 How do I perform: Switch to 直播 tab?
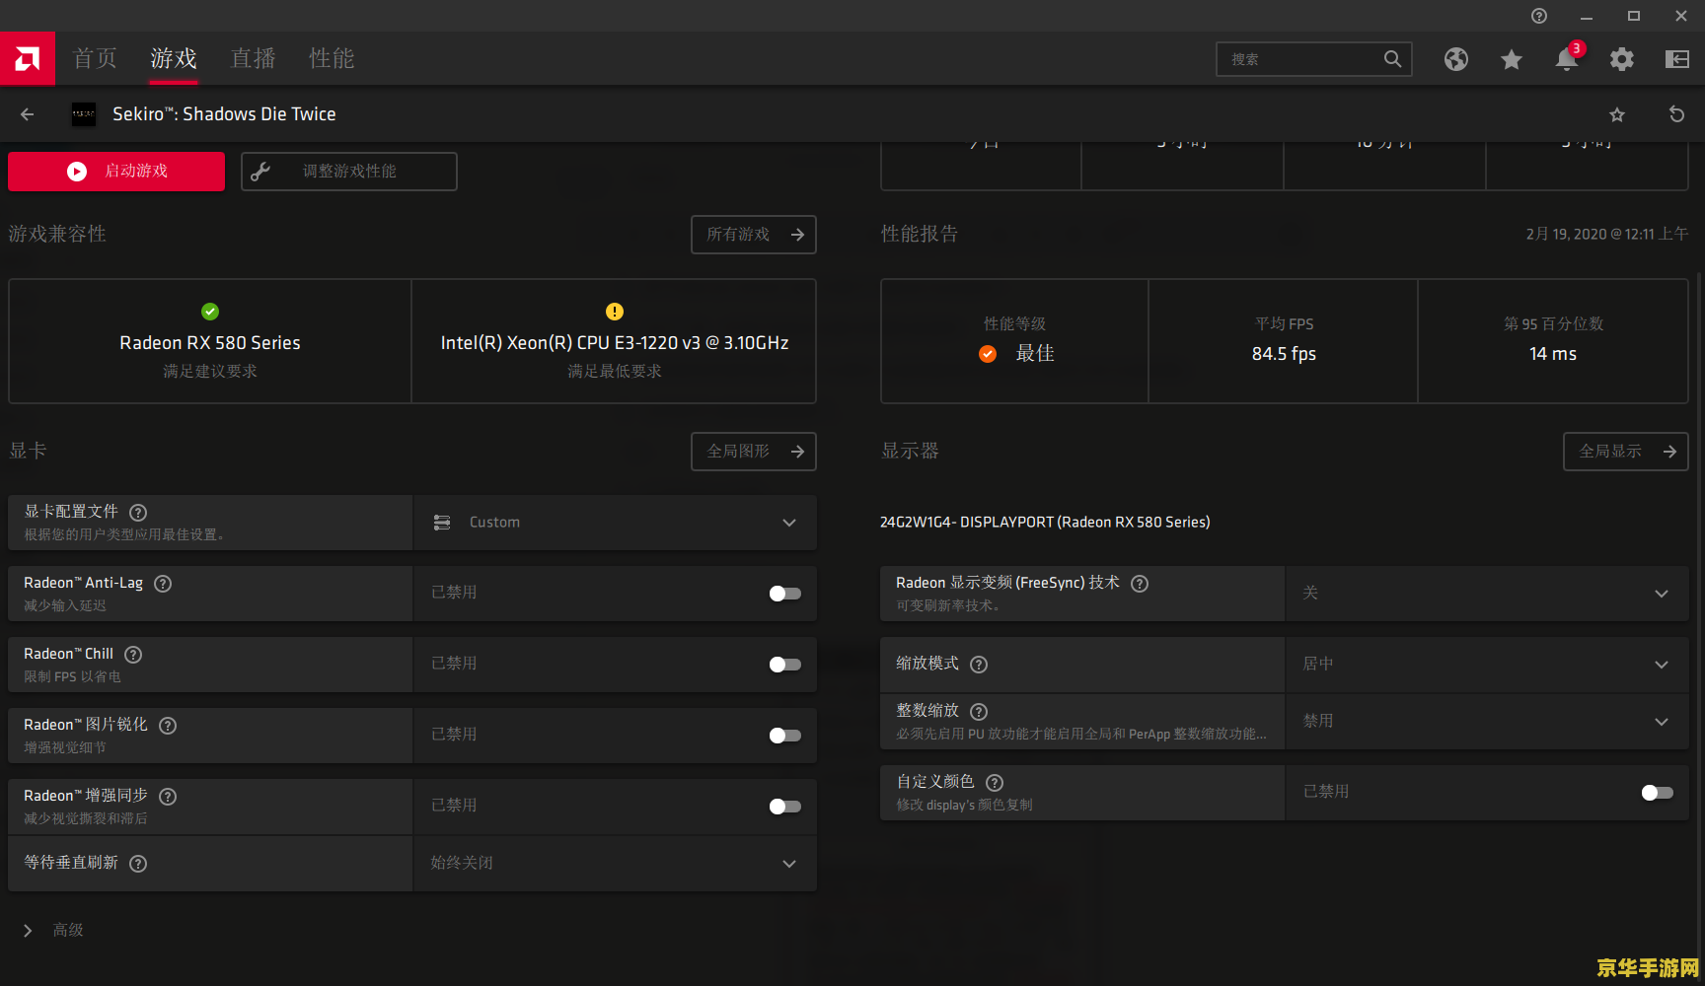click(x=253, y=58)
